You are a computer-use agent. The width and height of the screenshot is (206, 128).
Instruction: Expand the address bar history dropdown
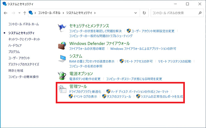(x=136, y=13)
